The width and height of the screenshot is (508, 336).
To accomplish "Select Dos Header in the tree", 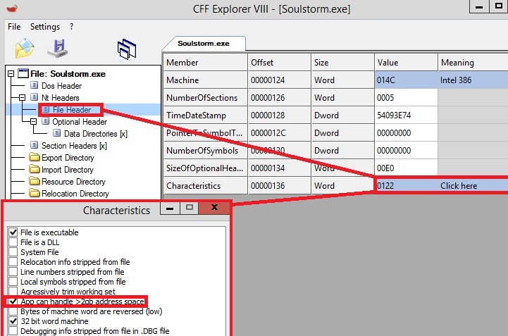I will [x=61, y=86].
